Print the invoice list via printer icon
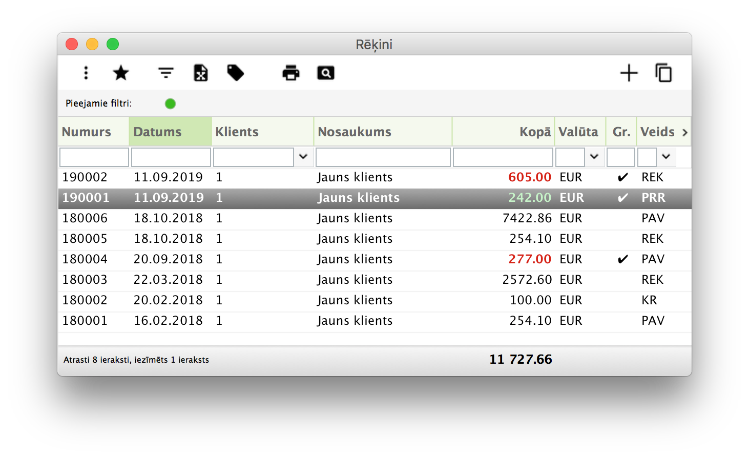This screenshot has height=458, width=749. coord(290,73)
